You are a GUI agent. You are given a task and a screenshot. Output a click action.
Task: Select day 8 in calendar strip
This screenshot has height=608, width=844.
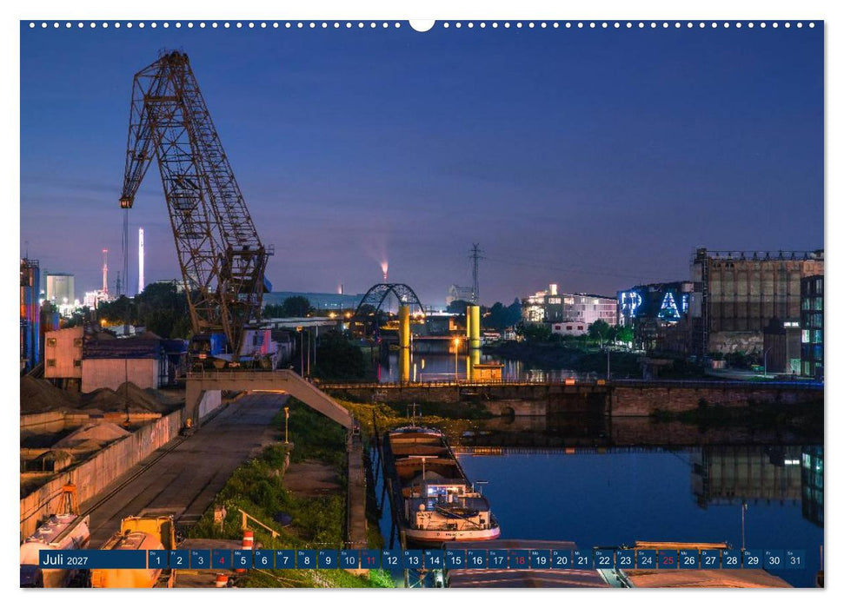306,559
